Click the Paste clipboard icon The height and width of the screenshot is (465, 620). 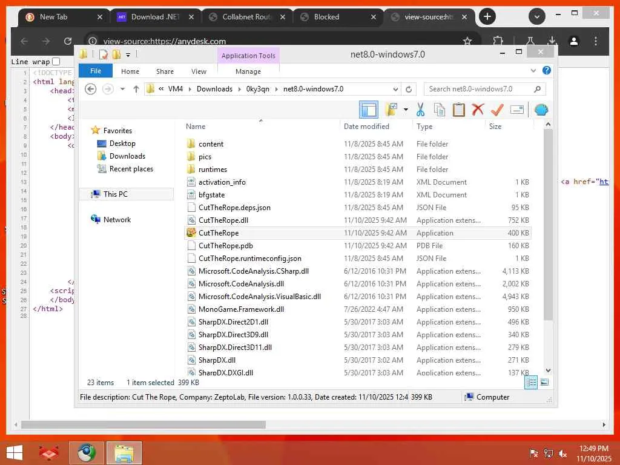click(x=459, y=110)
